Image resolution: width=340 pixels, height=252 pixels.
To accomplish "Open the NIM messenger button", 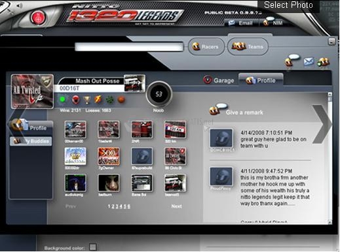I will click(273, 22).
